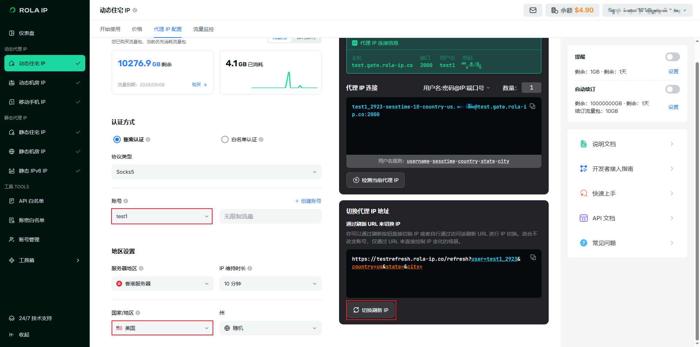Open the Socks5 protocol type dropdown

point(216,172)
